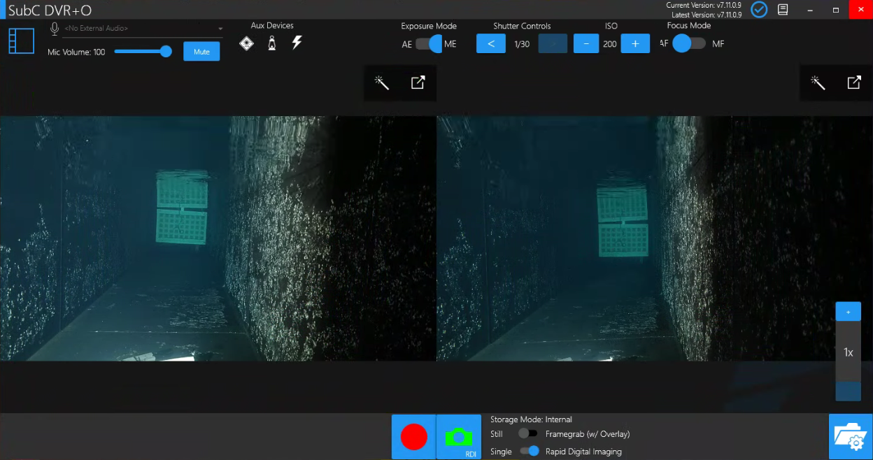Image resolution: width=873 pixels, height=460 pixels.
Task: Adjust the Mic Volume slider
Action: click(143, 52)
